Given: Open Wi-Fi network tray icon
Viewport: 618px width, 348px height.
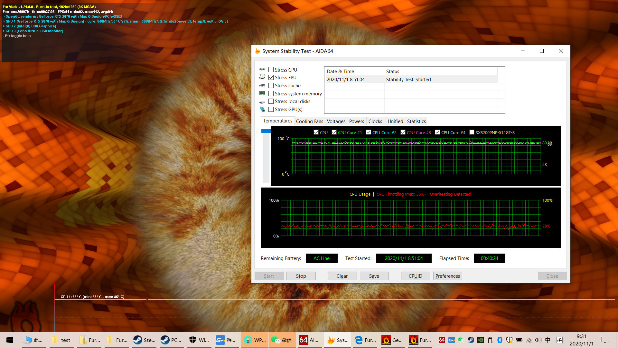Looking at the screenshot, I should point(529,340).
